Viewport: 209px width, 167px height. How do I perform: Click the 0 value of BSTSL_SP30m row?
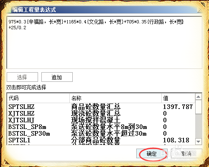tap(165, 134)
